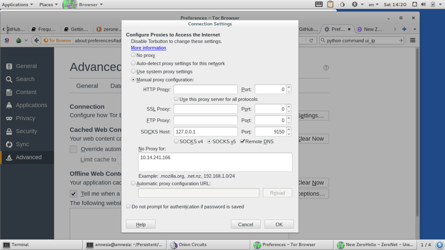Open the on-screen keyboard icon in top bar
The height and width of the screenshot is (250, 445).
(319, 4)
